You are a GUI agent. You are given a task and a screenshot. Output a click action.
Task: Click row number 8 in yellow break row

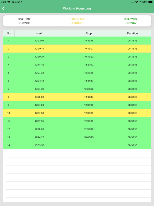coord(9,97)
